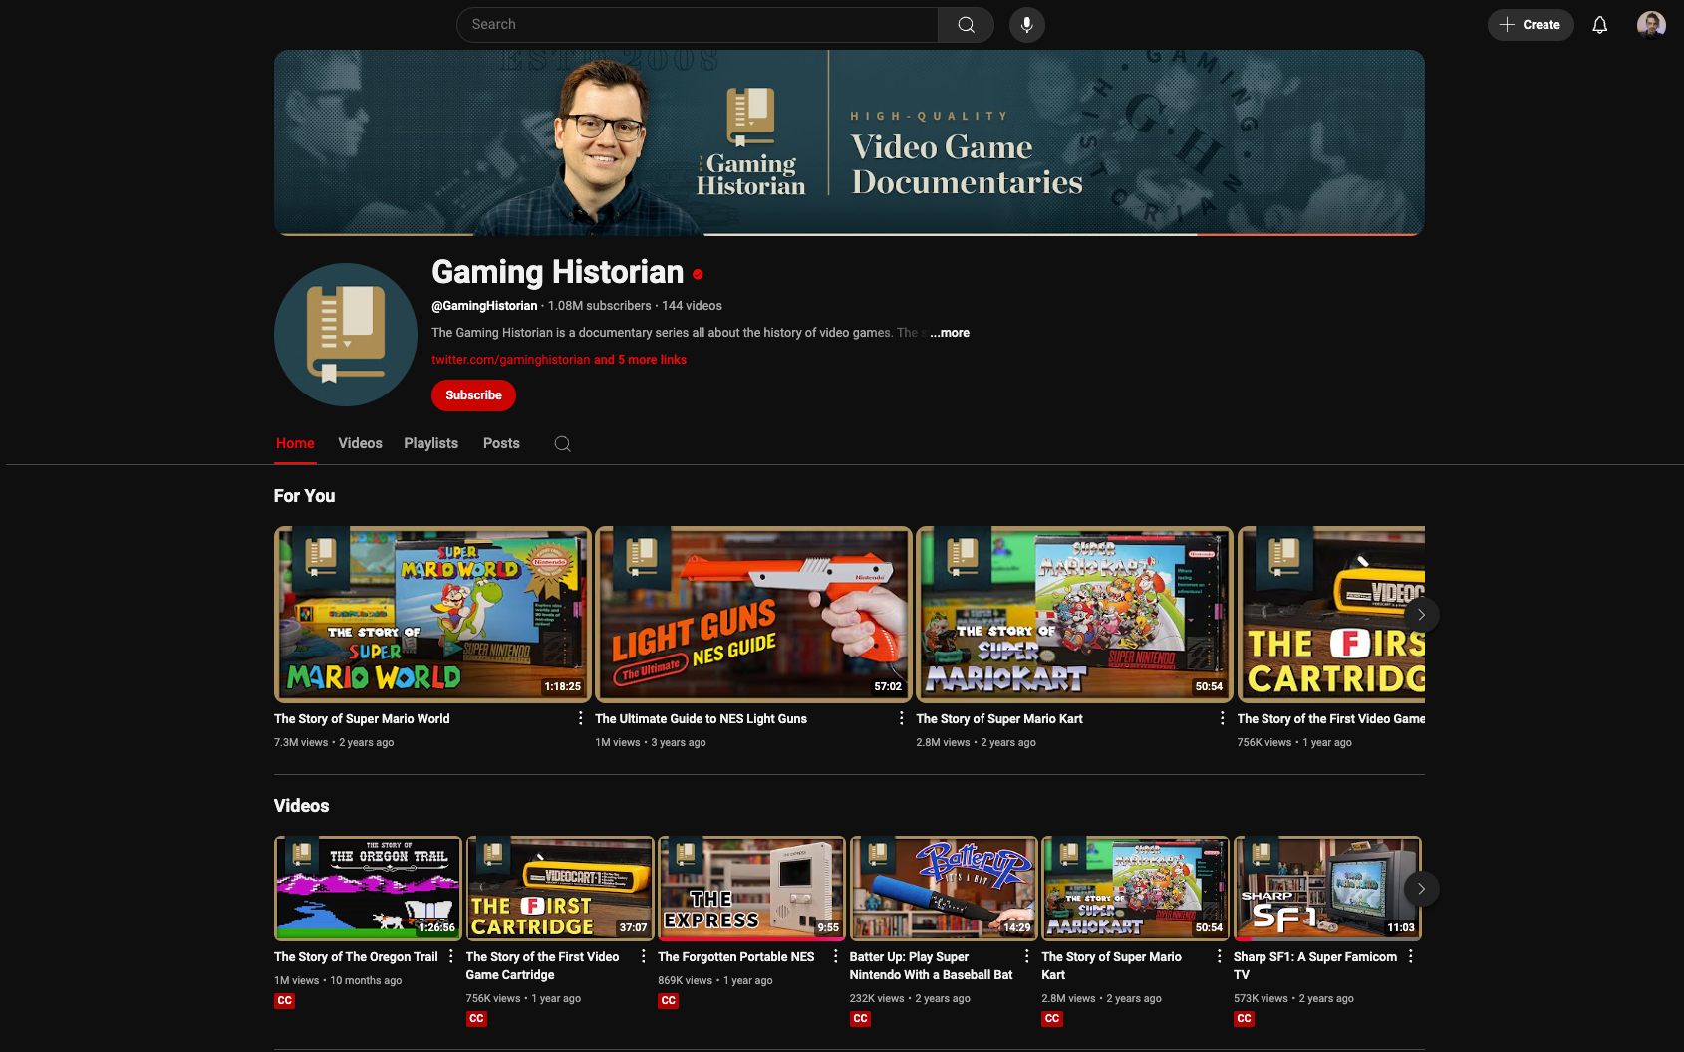Click the CC badge under The Oregon Trail video
This screenshot has height=1052, width=1684.
(x=285, y=1001)
